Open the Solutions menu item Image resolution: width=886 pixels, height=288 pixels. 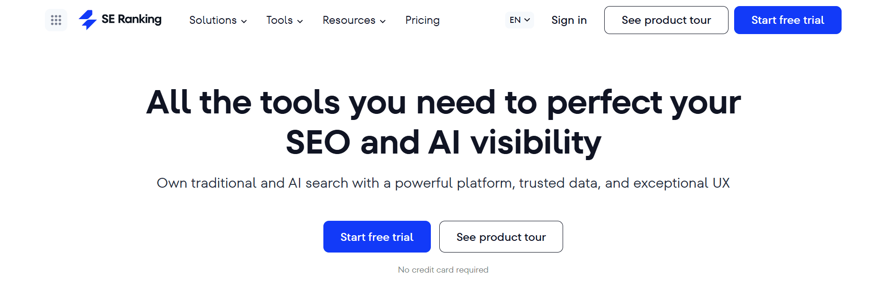213,21
